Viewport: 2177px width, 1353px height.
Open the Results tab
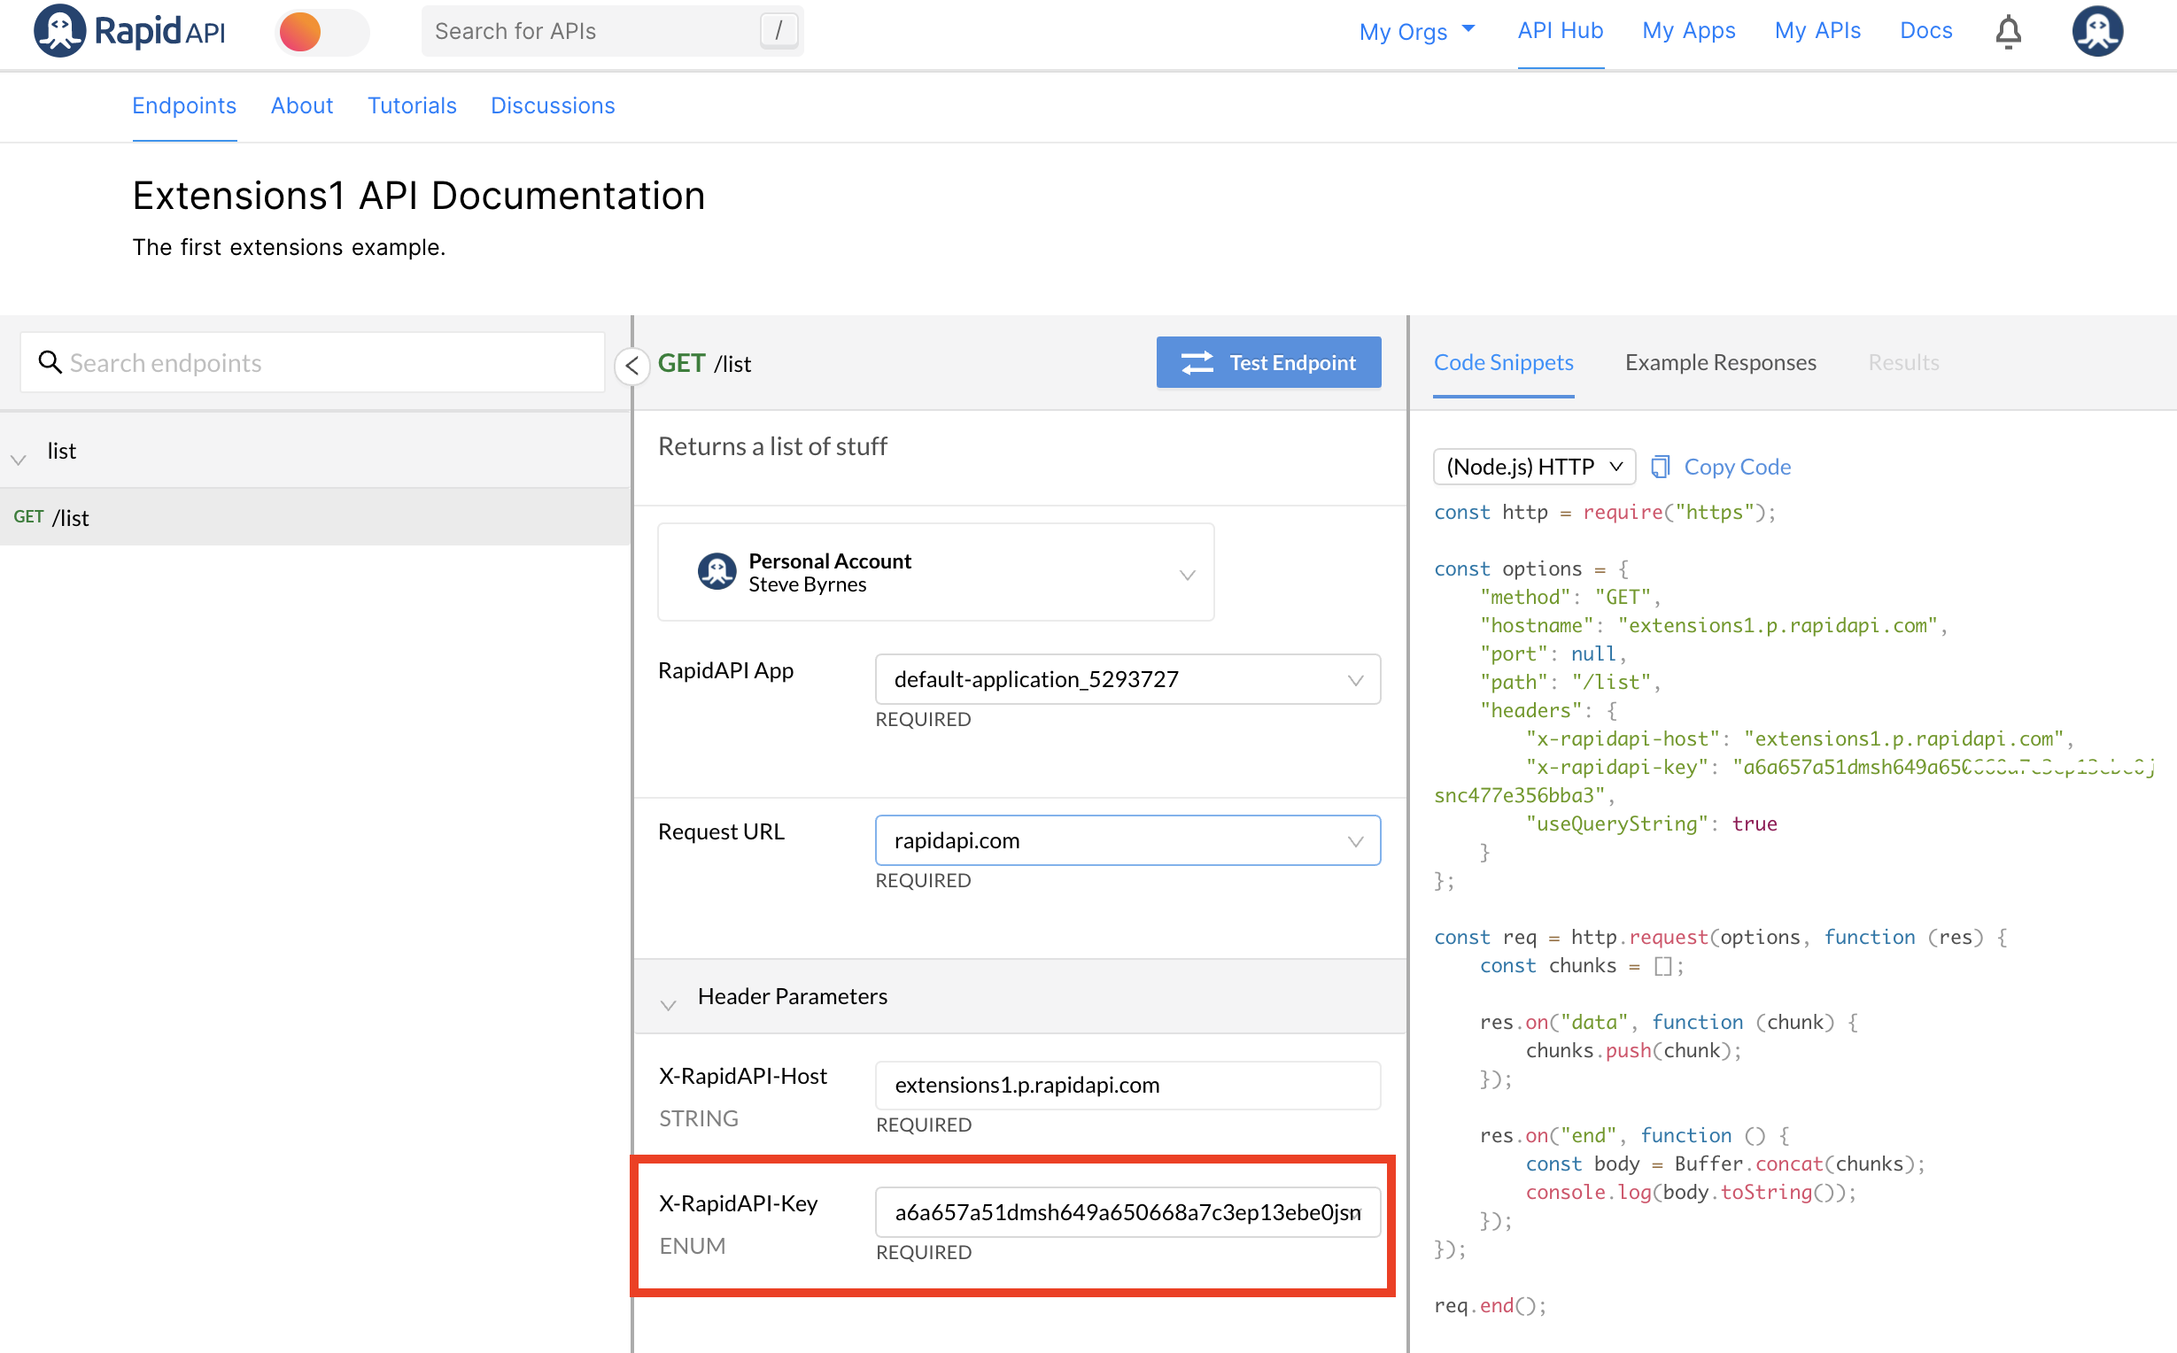point(1902,362)
